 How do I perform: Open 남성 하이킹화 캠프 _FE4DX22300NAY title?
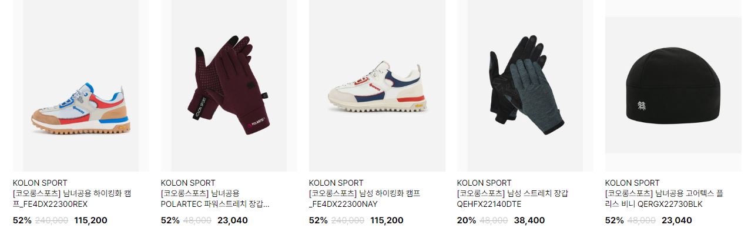pos(365,199)
